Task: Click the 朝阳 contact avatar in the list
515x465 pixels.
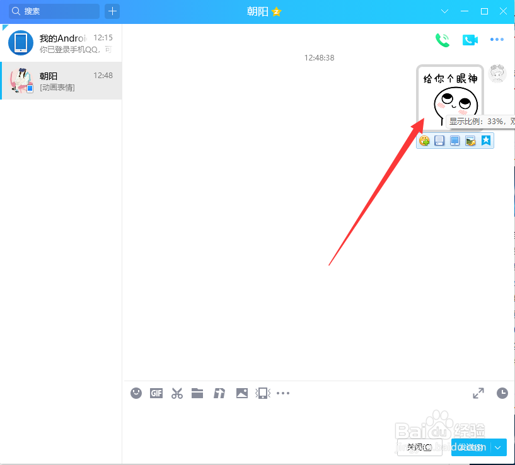Action: [21, 81]
